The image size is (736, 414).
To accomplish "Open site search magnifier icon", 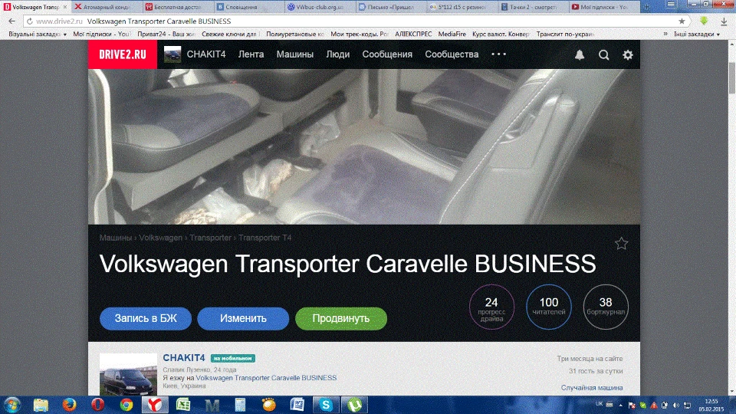I will [603, 55].
